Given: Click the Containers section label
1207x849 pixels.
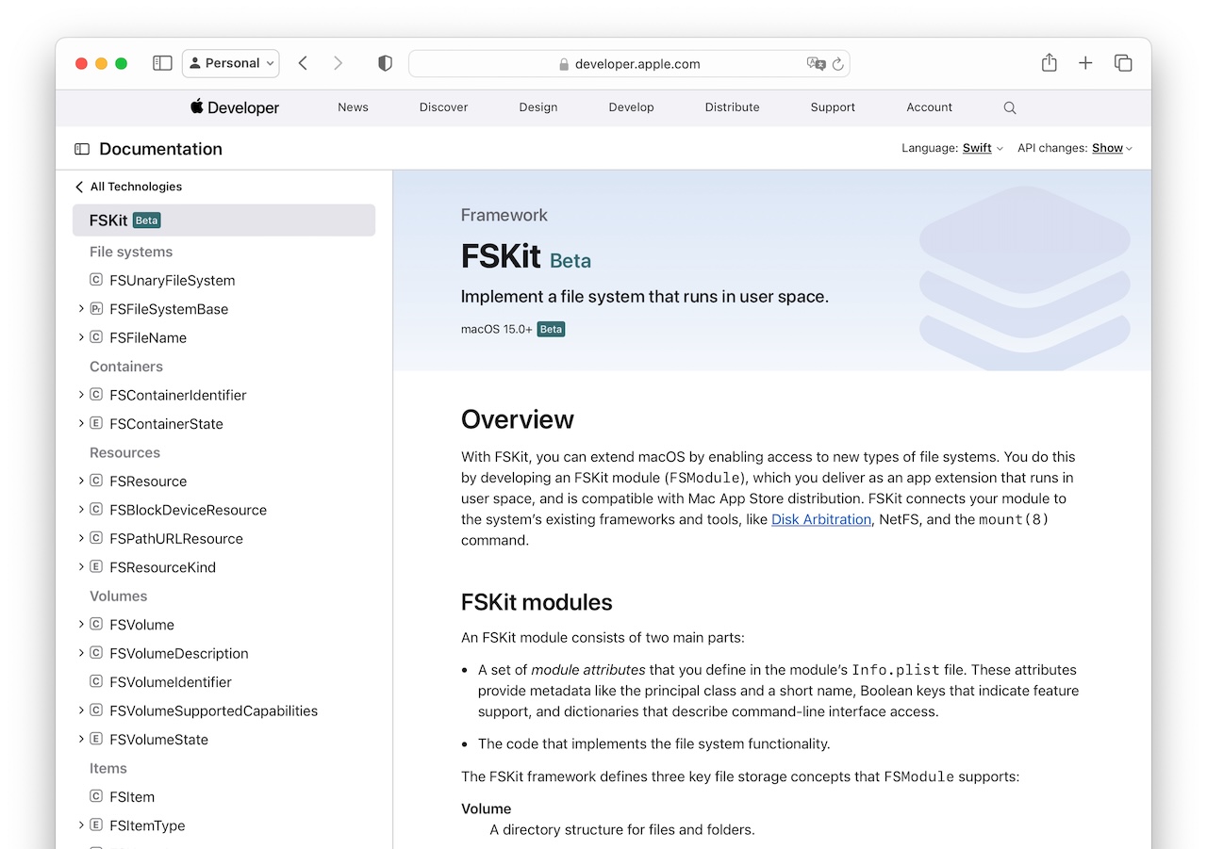Looking at the screenshot, I should [126, 367].
